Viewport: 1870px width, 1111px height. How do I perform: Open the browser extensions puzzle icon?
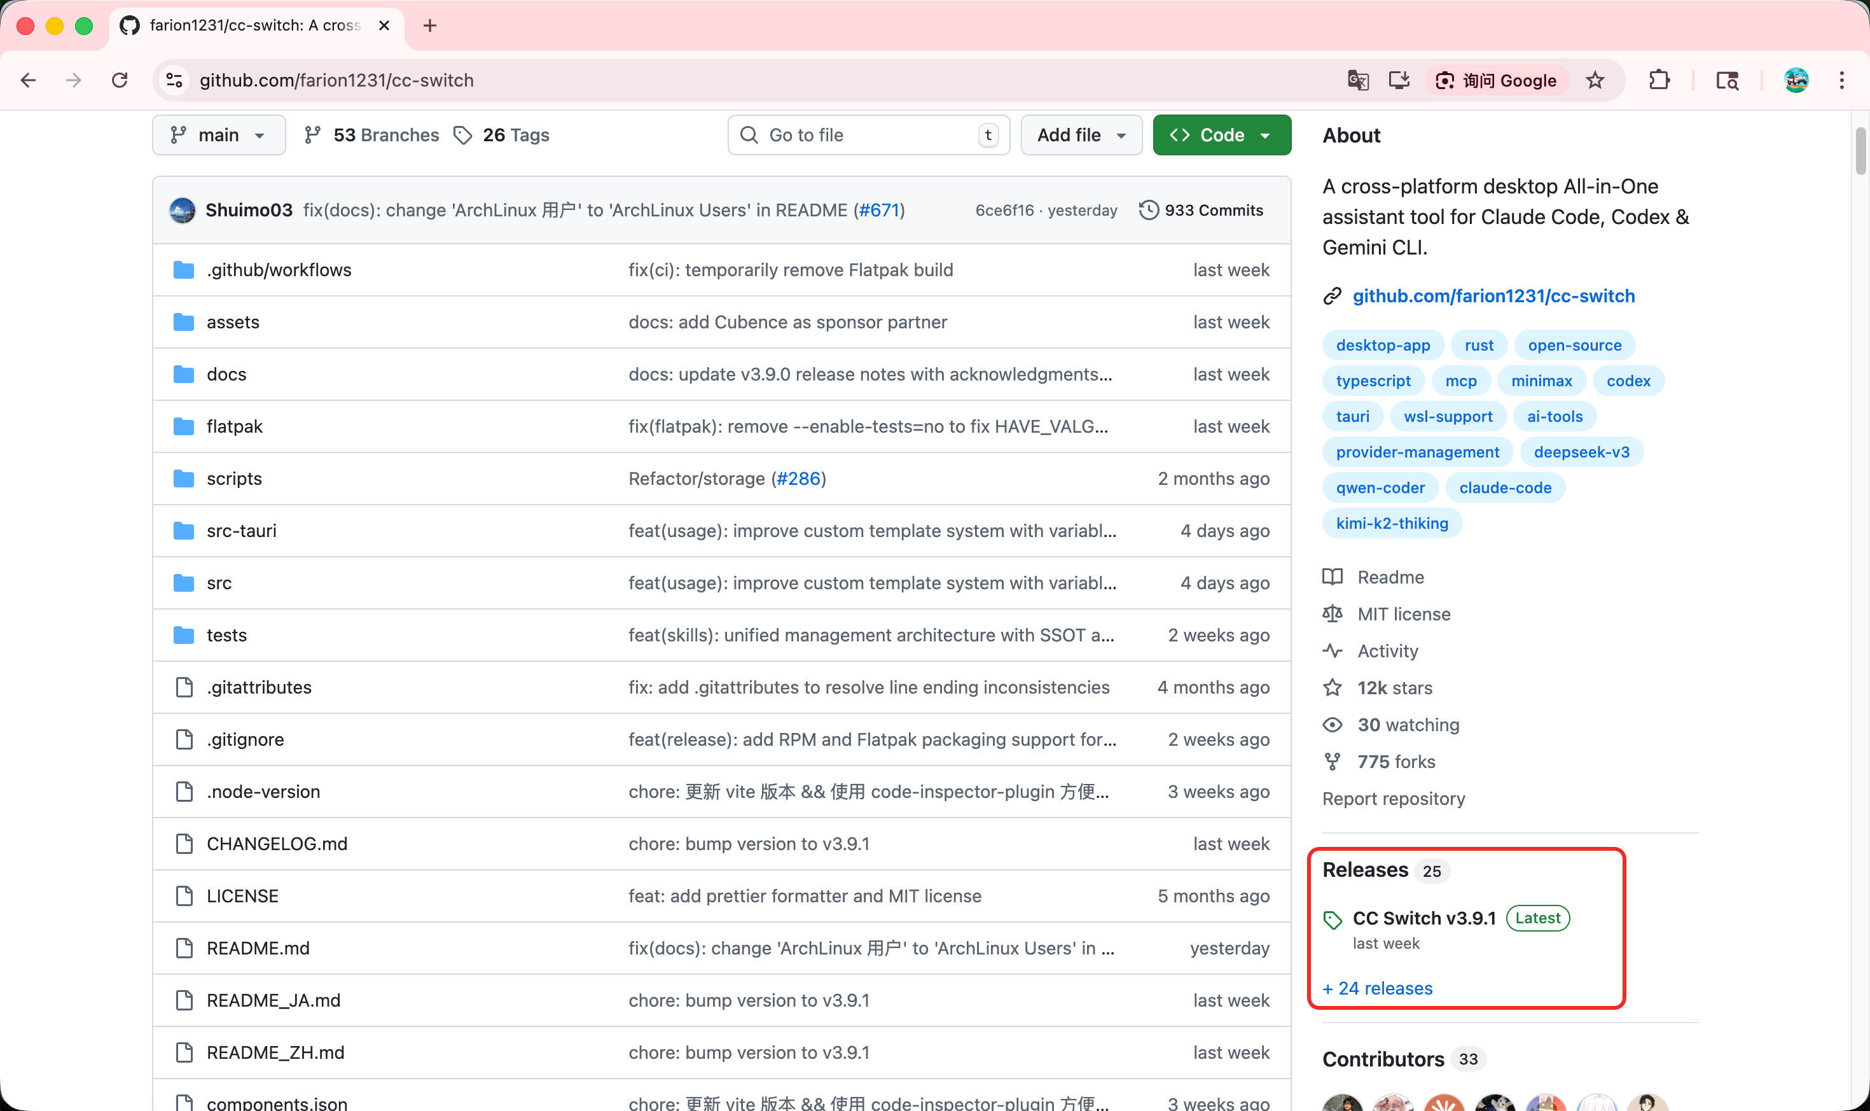[1659, 80]
